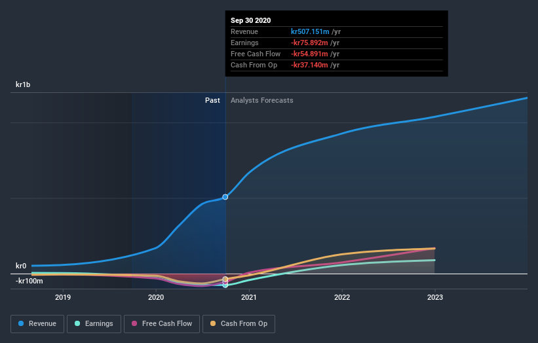
Task: Click the Cash From Op tooltip row label
Action: [x=254, y=65]
